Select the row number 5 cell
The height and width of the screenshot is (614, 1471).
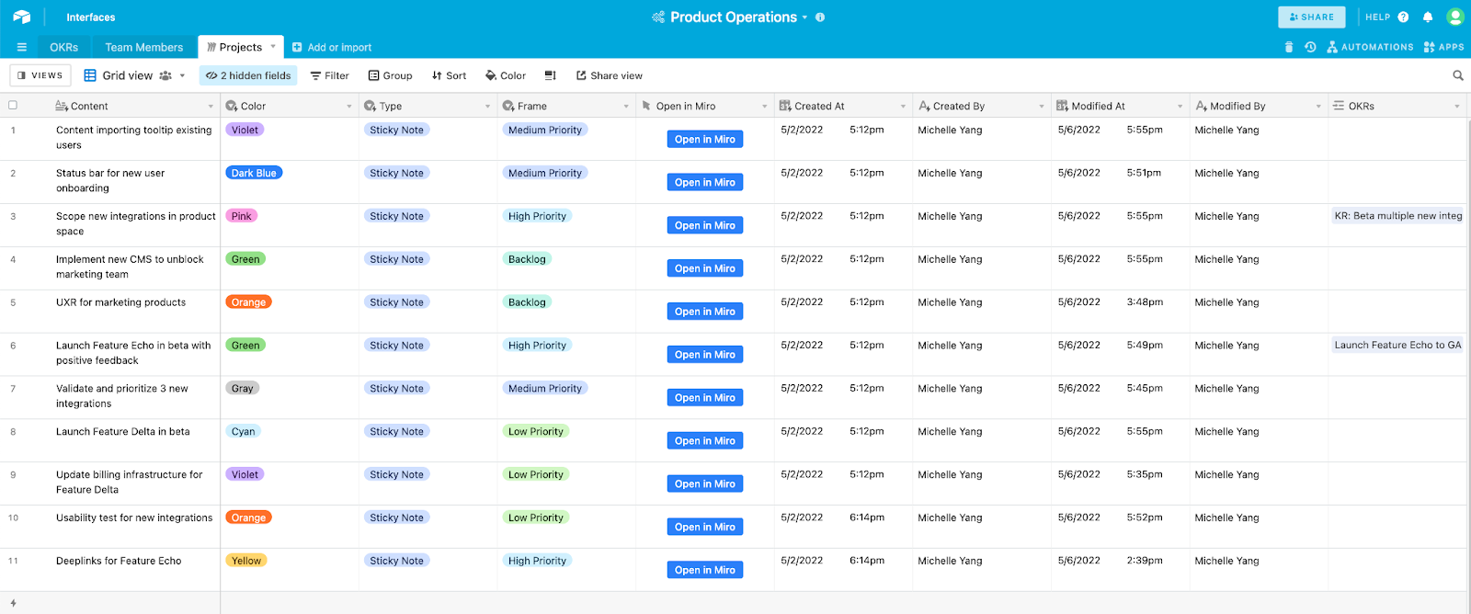(13, 302)
